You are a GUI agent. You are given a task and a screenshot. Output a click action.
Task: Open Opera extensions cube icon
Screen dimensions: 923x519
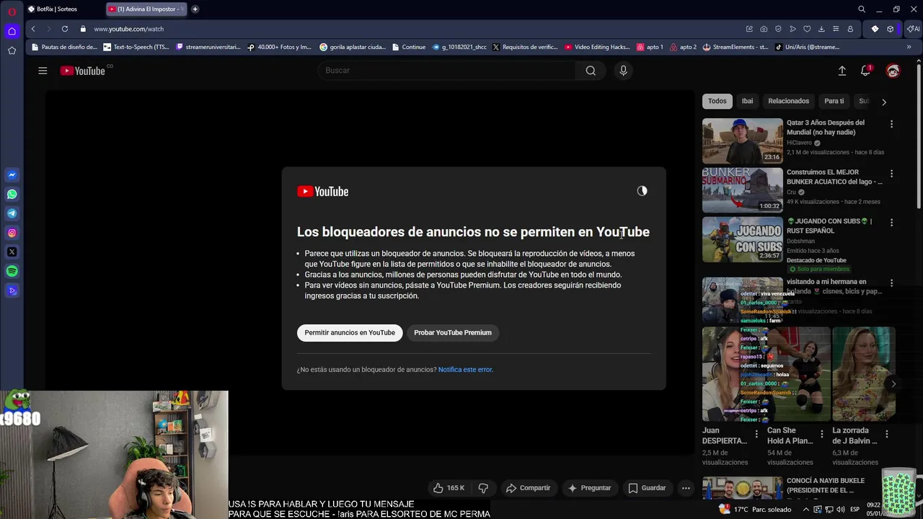pos(891,29)
